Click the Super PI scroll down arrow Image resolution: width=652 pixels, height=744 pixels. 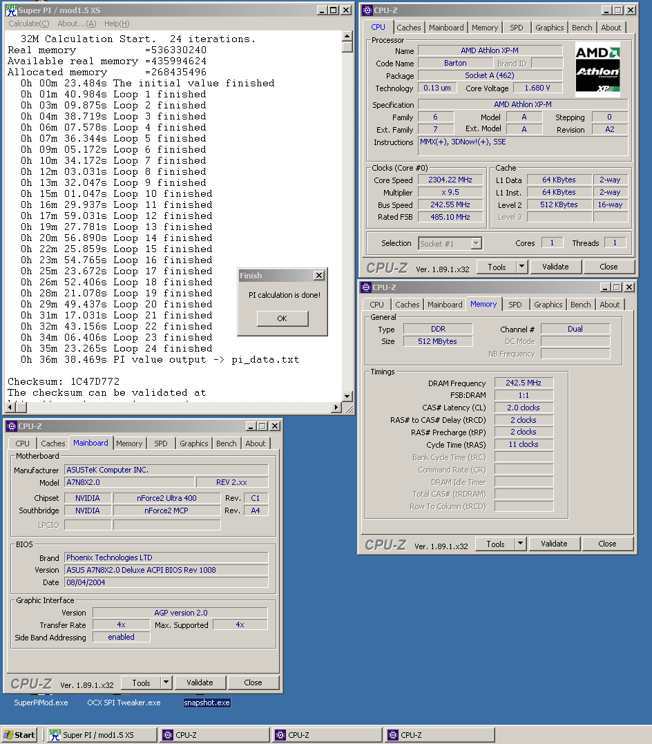[347, 397]
